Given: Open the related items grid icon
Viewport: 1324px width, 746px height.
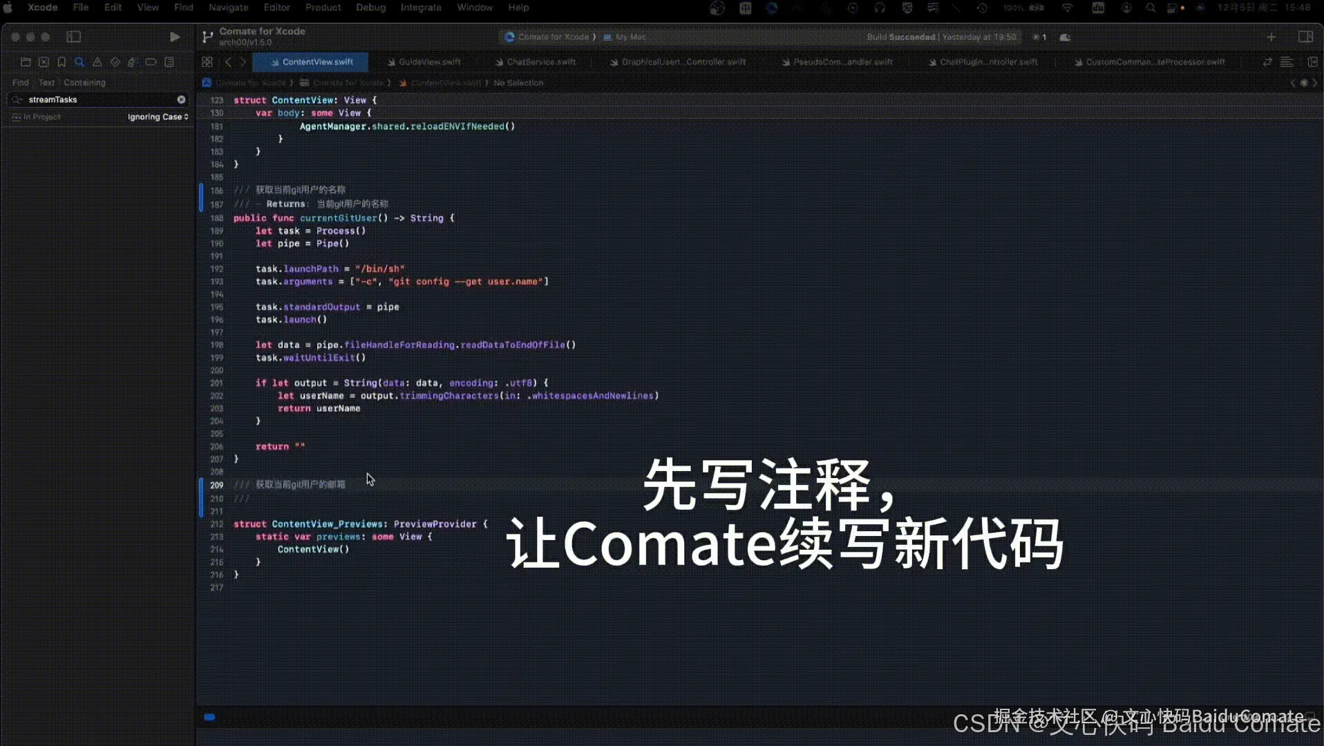Looking at the screenshot, I should pos(207,62).
